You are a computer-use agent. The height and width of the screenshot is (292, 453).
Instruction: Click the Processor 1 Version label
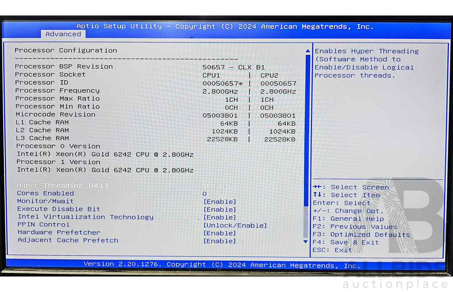pyautogui.click(x=58, y=162)
